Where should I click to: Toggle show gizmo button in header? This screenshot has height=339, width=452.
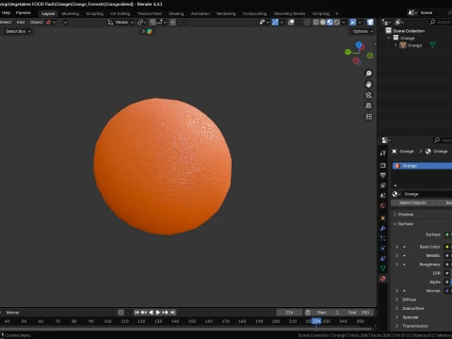275,22
